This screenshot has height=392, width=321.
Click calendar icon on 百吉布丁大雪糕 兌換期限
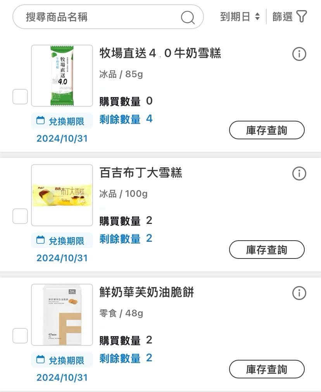point(40,240)
